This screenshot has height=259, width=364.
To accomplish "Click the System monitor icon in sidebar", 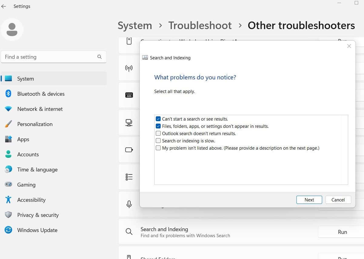I will (x=8, y=78).
